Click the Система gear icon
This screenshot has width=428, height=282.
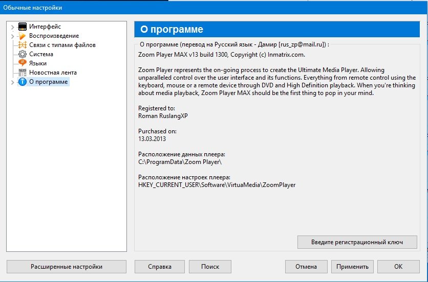(x=23, y=54)
